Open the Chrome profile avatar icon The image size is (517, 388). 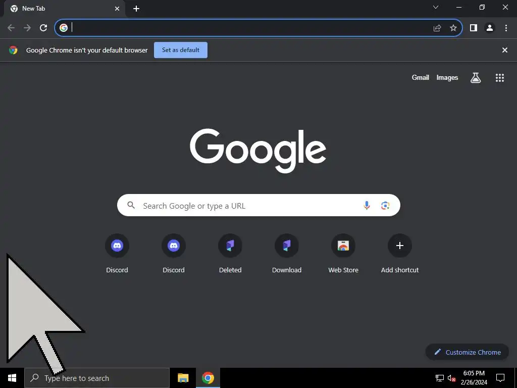click(490, 28)
